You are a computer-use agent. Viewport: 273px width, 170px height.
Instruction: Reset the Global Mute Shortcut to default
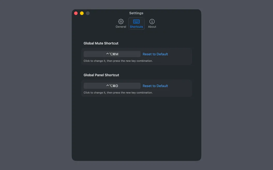pyautogui.click(x=155, y=54)
